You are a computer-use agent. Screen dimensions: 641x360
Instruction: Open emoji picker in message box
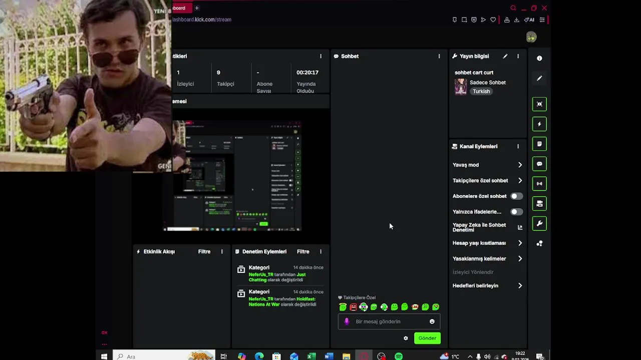tap(432, 321)
